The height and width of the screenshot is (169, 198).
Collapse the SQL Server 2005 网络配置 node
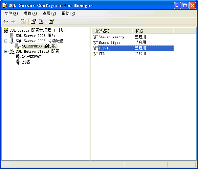(6, 41)
